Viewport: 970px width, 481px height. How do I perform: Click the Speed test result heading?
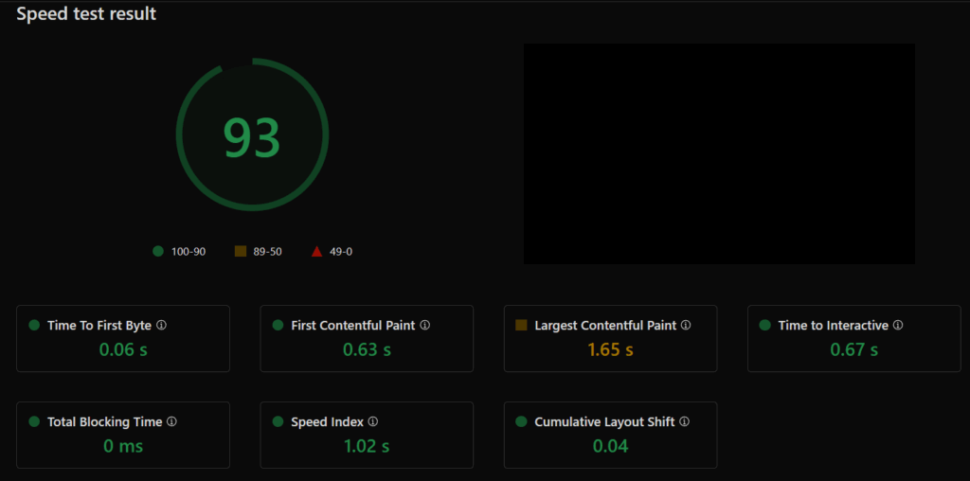[x=86, y=14]
